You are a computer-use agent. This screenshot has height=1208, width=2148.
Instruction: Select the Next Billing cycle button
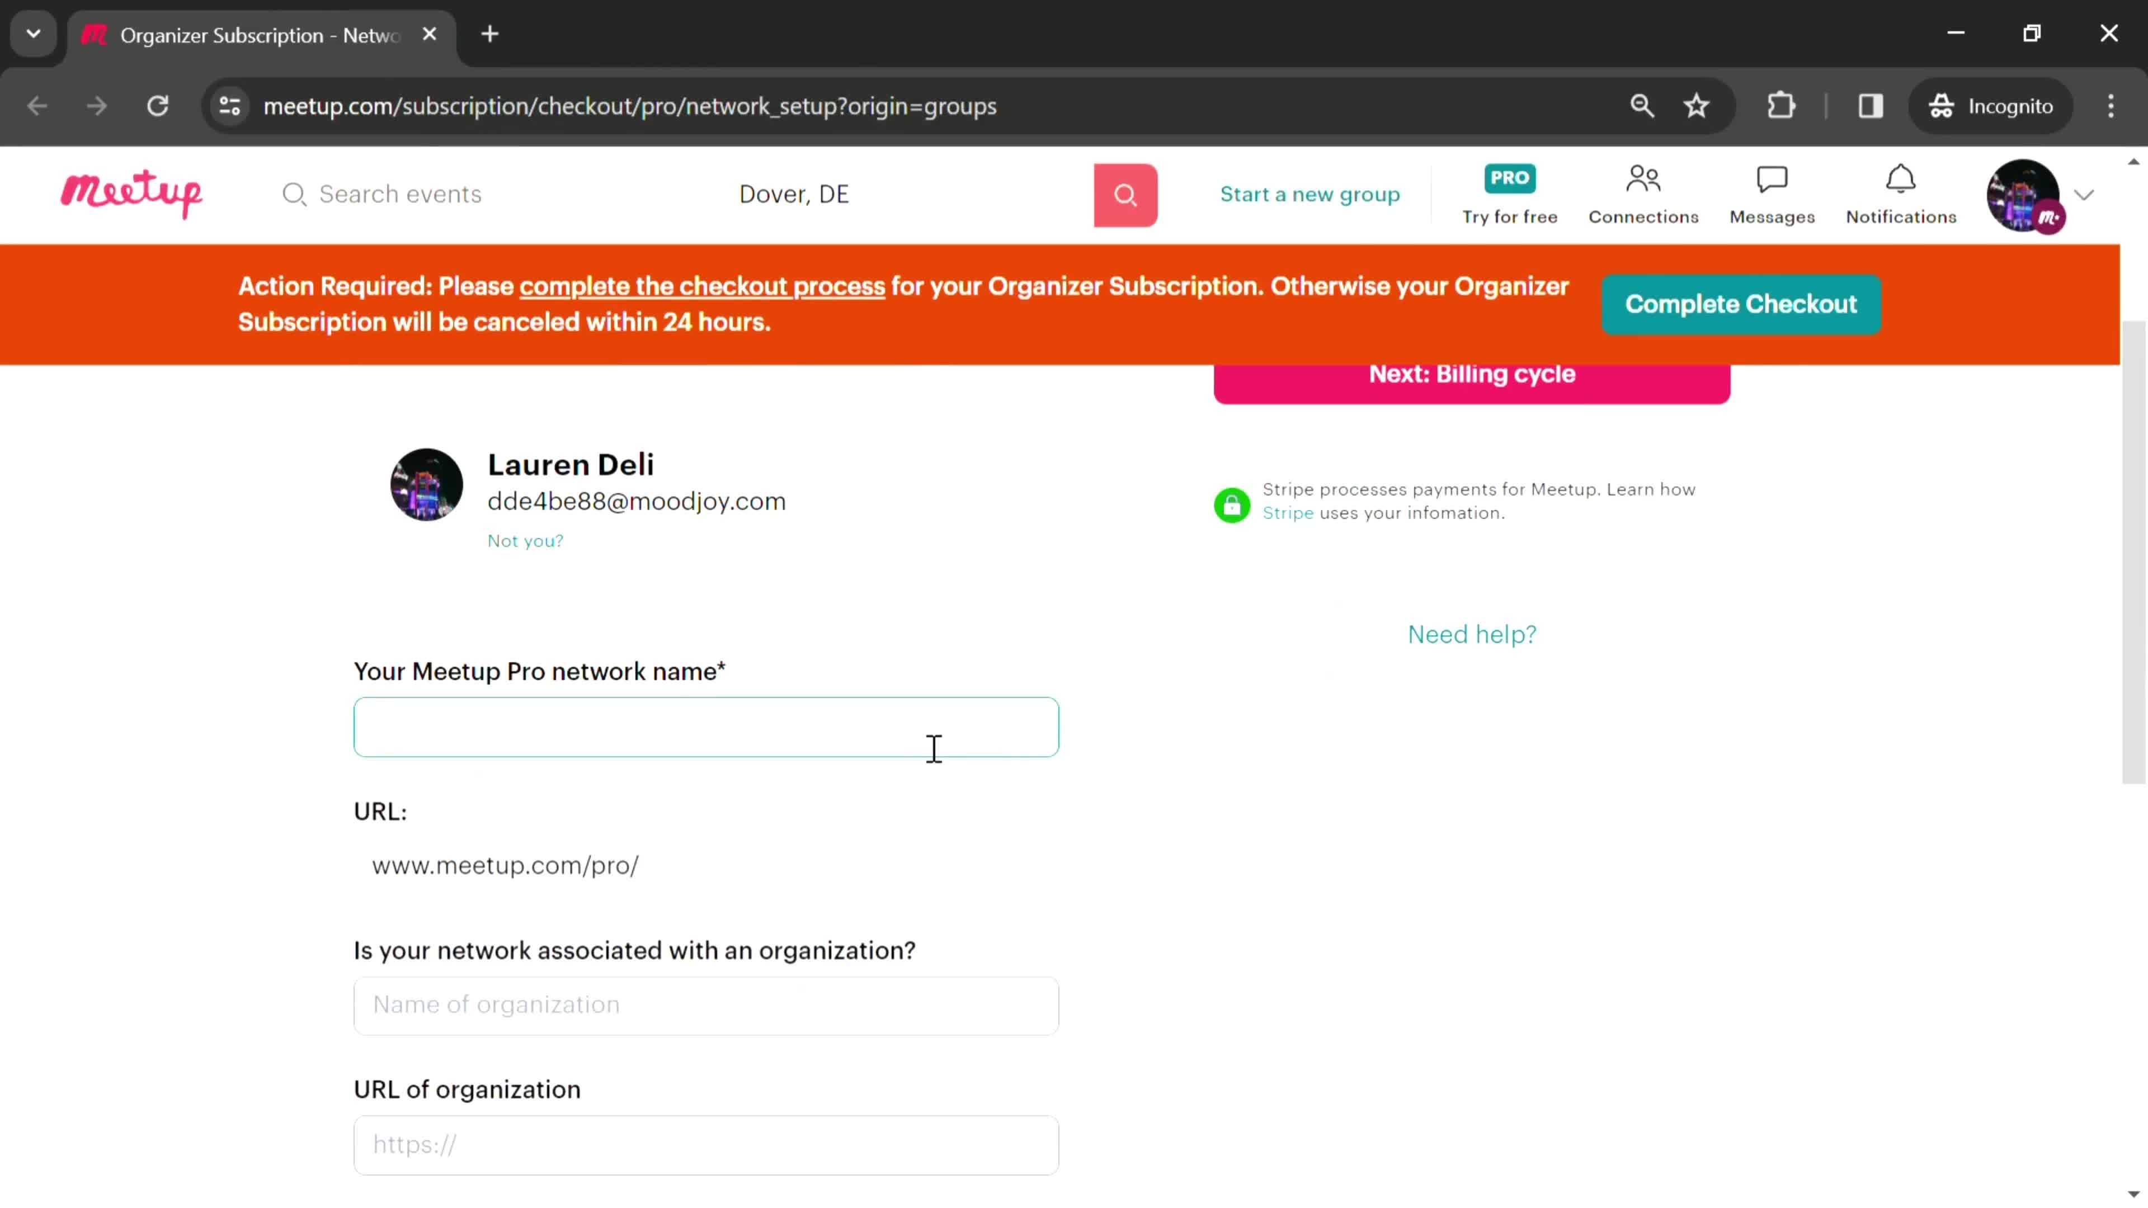tap(1472, 373)
